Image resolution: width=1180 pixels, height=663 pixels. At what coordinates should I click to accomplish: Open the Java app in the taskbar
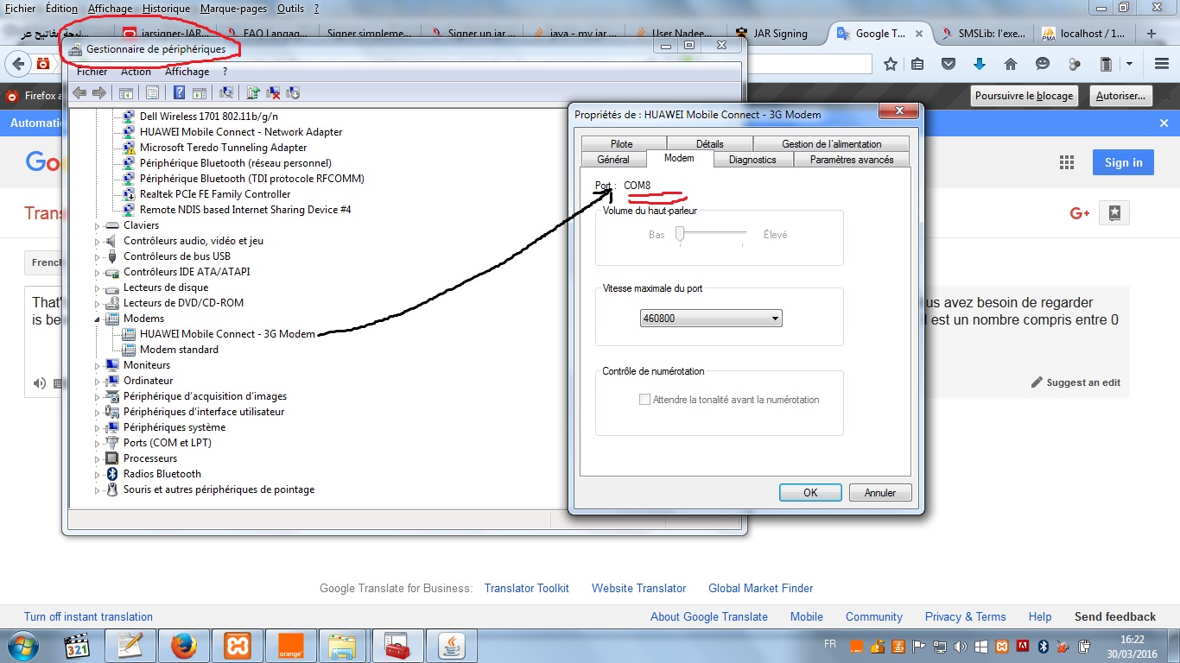click(x=450, y=646)
